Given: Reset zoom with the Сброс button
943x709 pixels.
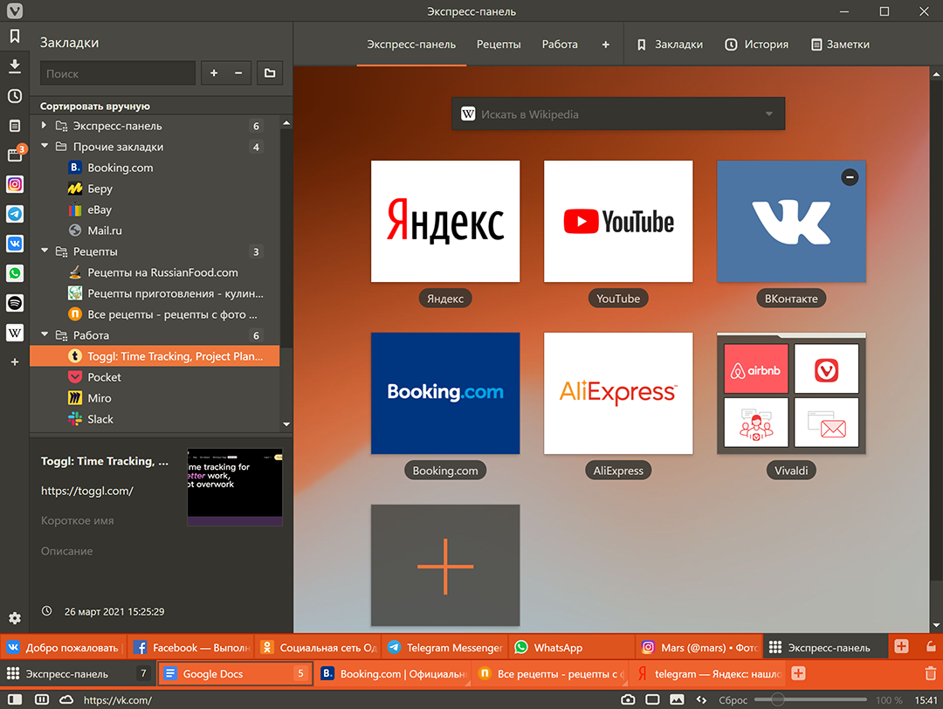Looking at the screenshot, I should pos(733,700).
